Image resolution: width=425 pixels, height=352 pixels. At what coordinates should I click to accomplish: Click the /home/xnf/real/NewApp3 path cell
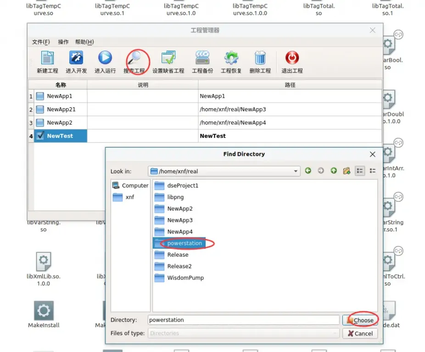click(290, 110)
